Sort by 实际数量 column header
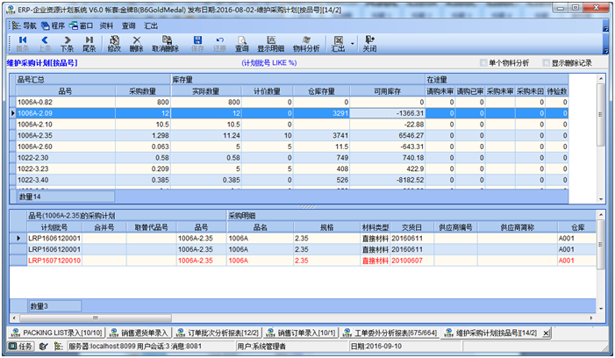This screenshot has width=615, height=358. [x=206, y=91]
